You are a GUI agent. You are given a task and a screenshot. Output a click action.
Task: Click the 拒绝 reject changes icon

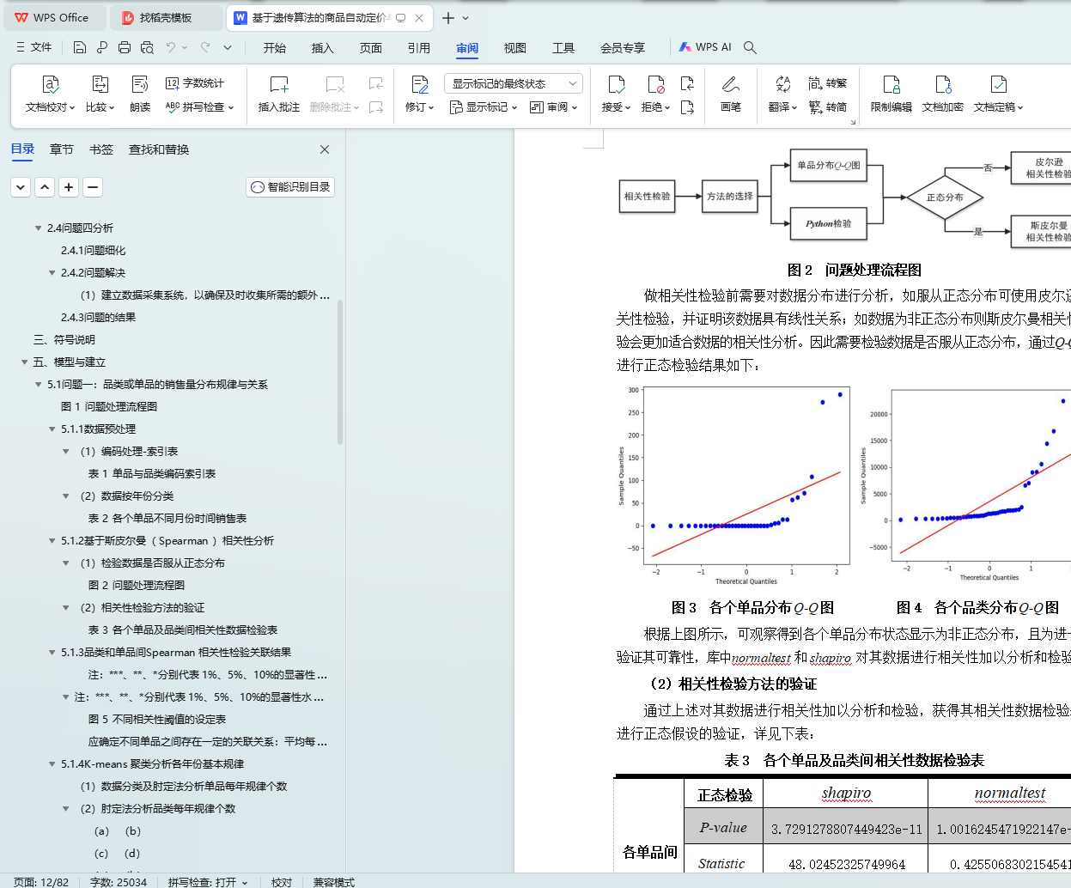coord(656,84)
